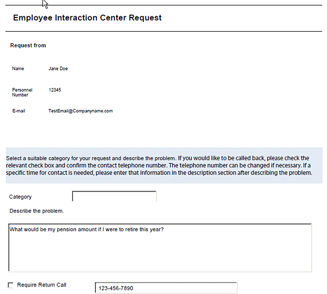Click the personnel number value 12345
This screenshot has height=294, width=327.
pyautogui.click(x=55, y=89)
